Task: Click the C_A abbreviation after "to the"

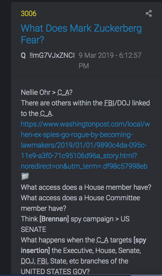Action: 46,114
